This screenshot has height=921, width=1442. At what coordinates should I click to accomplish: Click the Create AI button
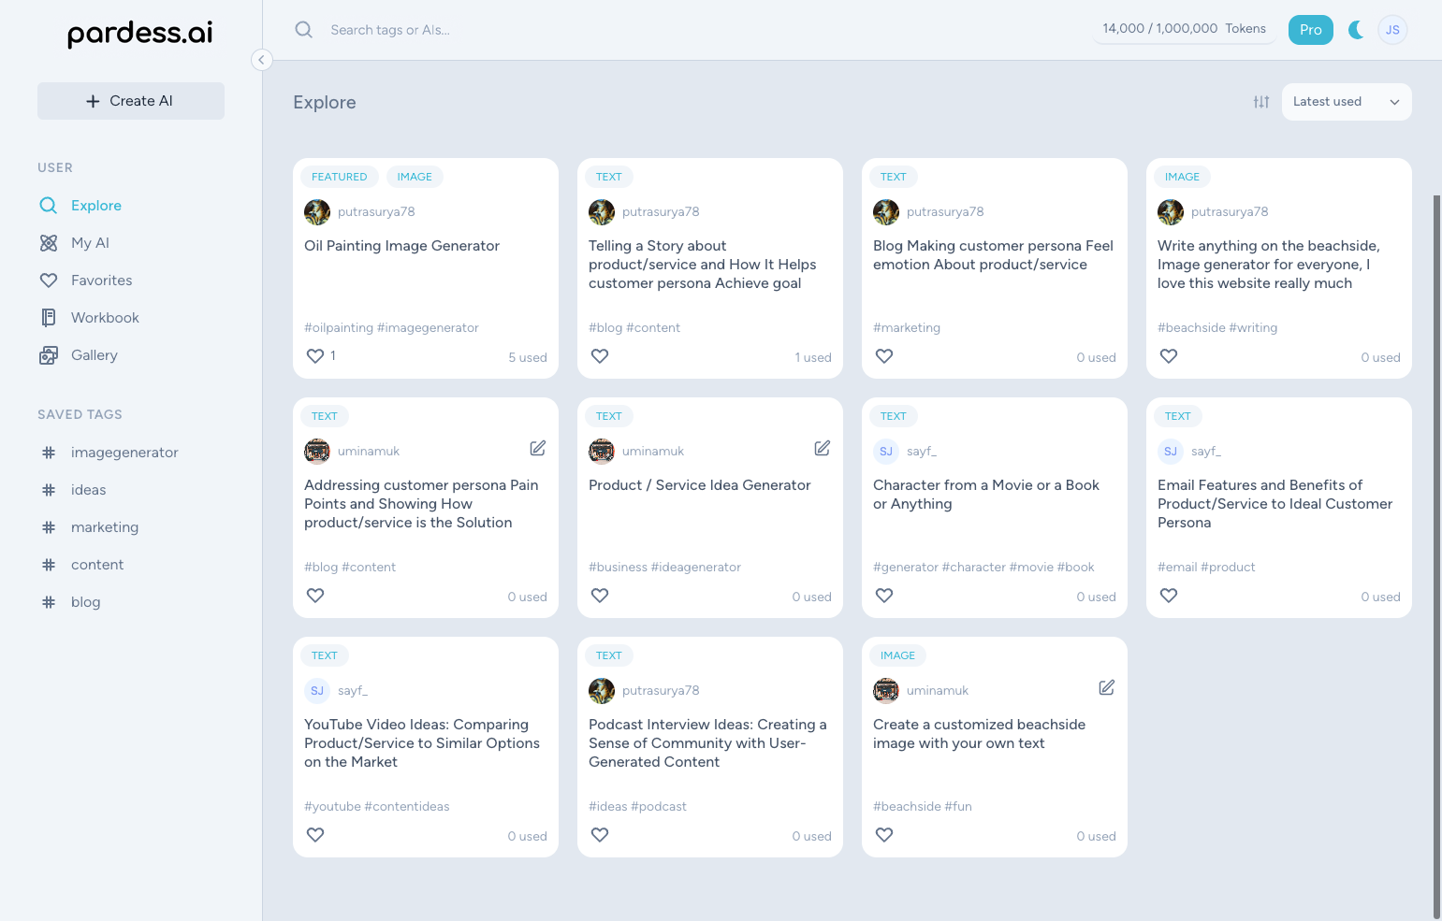pos(131,101)
